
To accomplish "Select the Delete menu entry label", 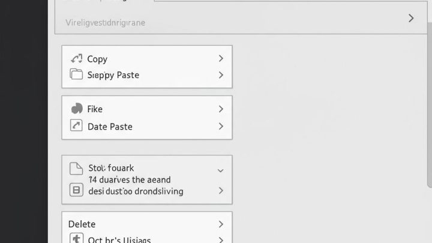I will pos(82,224).
